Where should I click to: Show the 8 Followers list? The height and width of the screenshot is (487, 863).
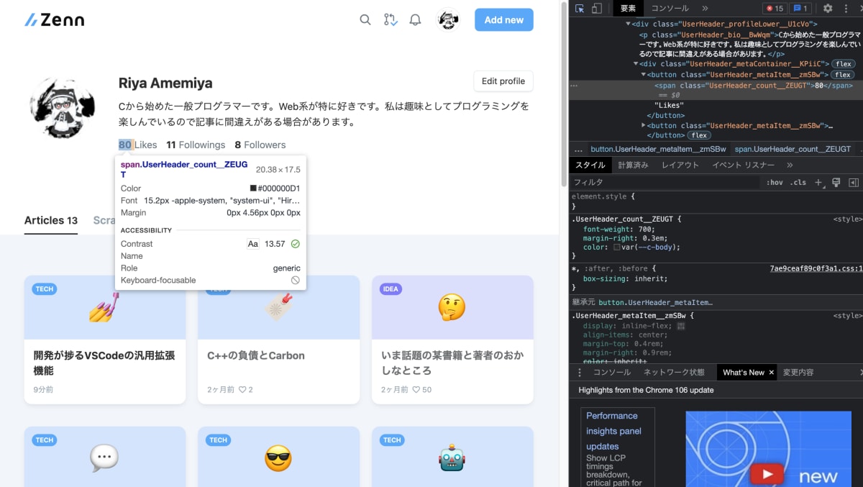260,145
